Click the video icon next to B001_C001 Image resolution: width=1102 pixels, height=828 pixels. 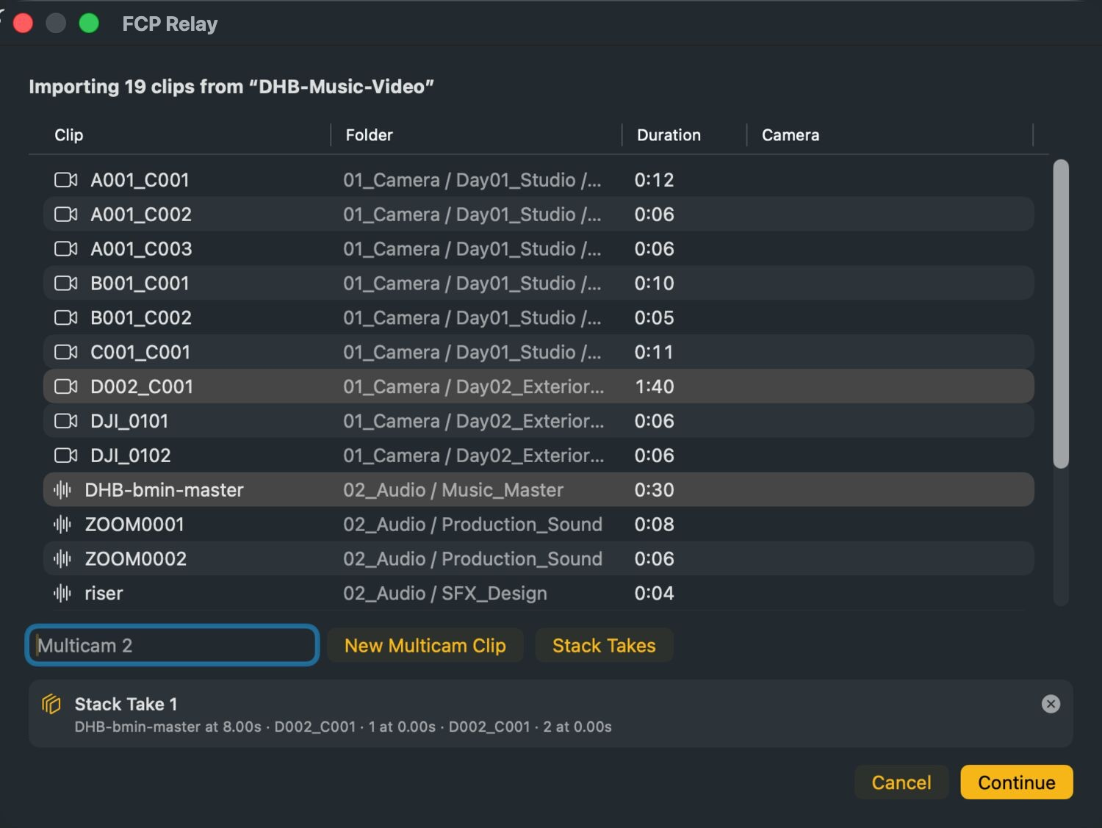(x=66, y=284)
